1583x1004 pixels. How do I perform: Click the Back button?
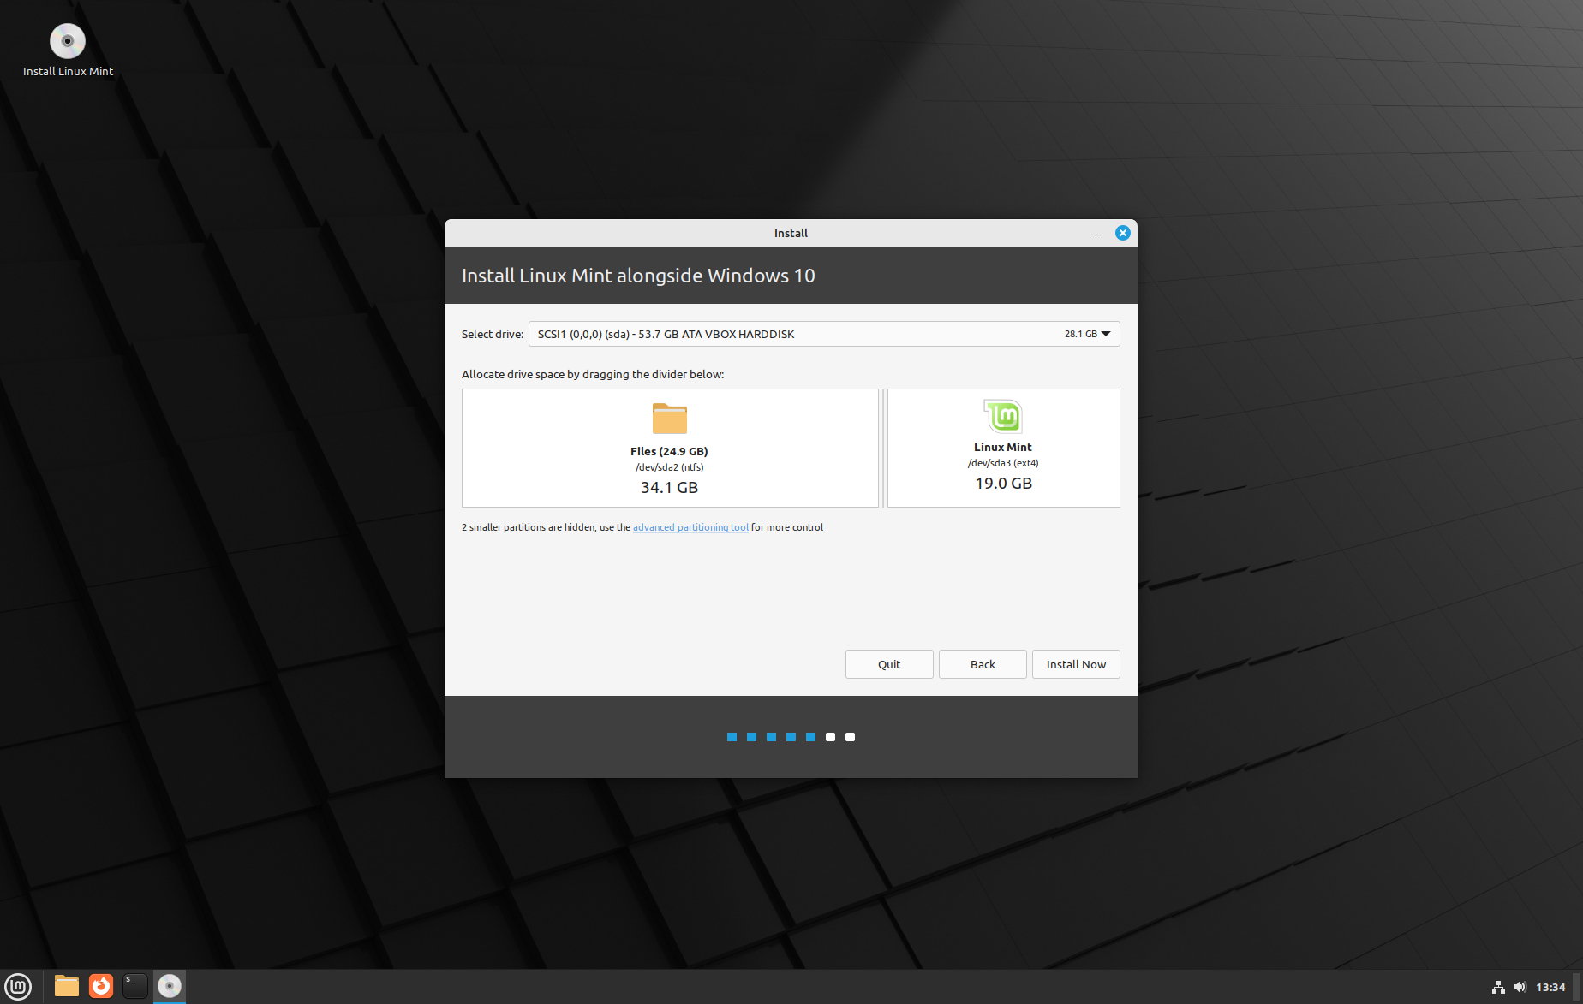coord(982,664)
